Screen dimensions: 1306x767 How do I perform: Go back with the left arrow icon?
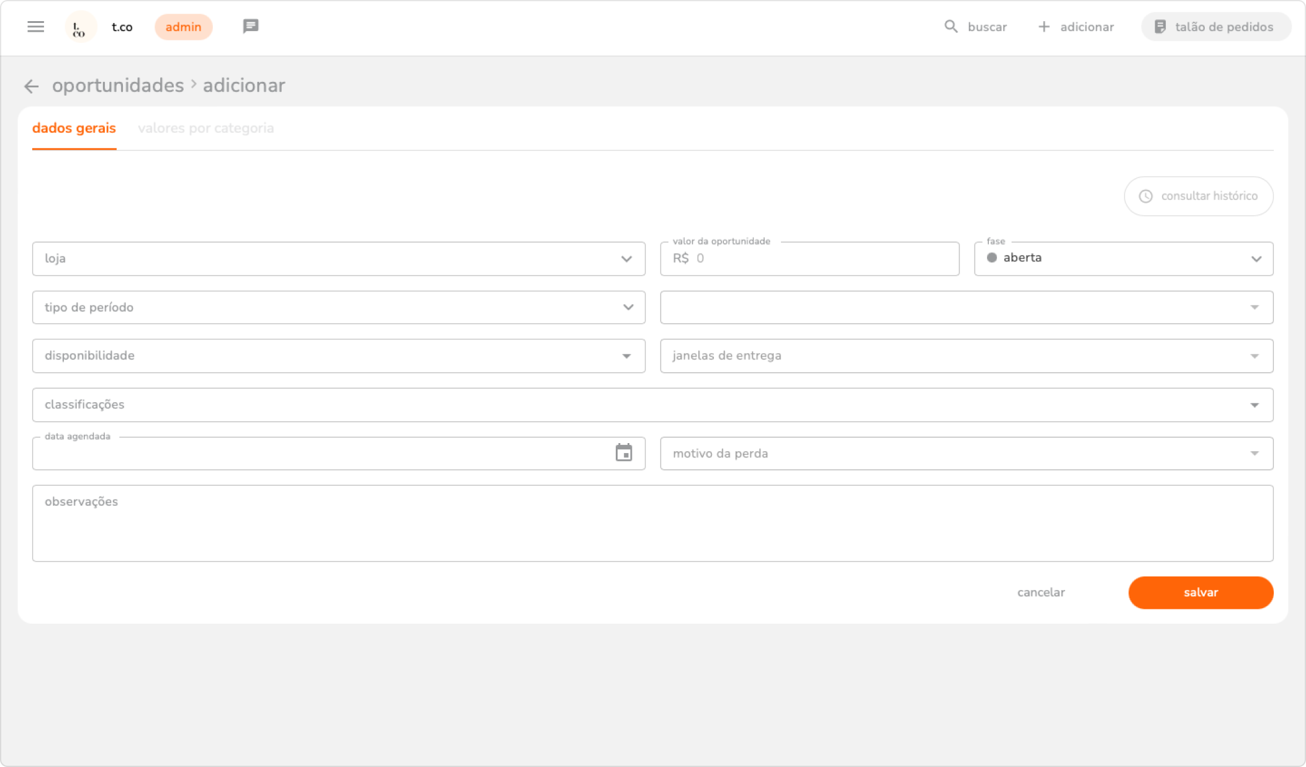click(32, 86)
